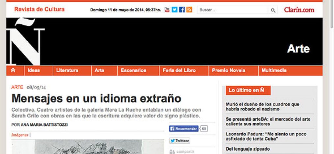Open the Arte navigation tab
This screenshot has height=154, width=334.
(104, 71)
